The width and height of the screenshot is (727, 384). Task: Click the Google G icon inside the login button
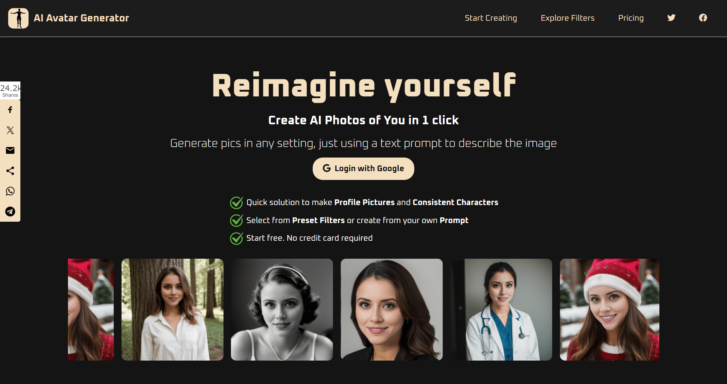pyautogui.click(x=326, y=168)
